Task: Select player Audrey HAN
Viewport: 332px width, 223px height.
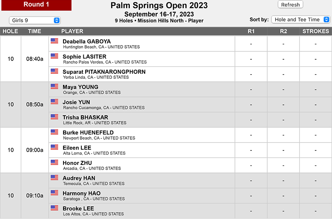Action: click(79, 178)
